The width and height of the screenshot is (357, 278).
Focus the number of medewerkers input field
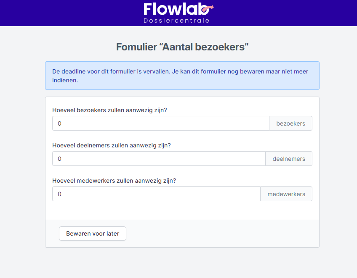click(156, 194)
